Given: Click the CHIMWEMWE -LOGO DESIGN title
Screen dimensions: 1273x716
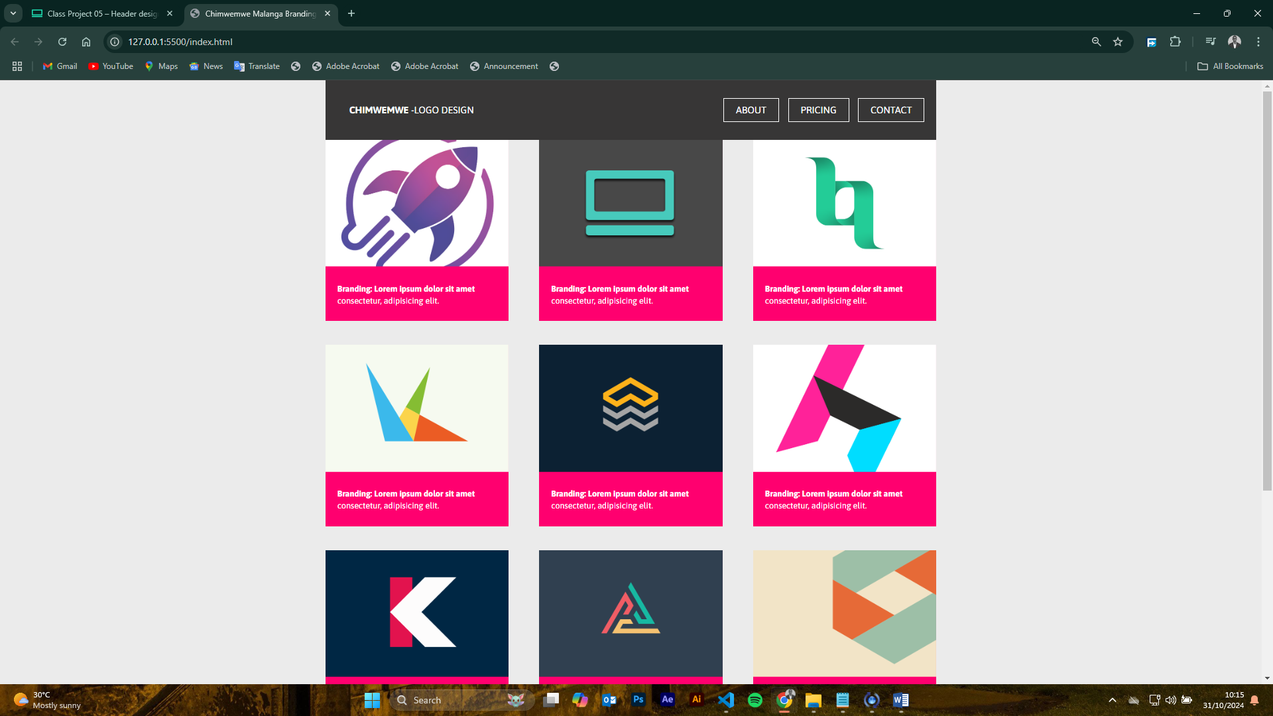Looking at the screenshot, I should (x=411, y=110).
